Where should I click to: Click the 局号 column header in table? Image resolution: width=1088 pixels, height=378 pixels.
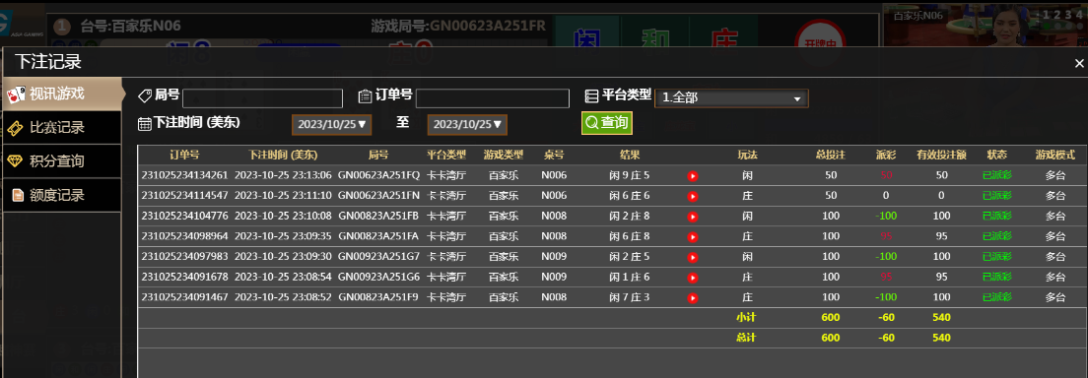(x=378, y=154)
